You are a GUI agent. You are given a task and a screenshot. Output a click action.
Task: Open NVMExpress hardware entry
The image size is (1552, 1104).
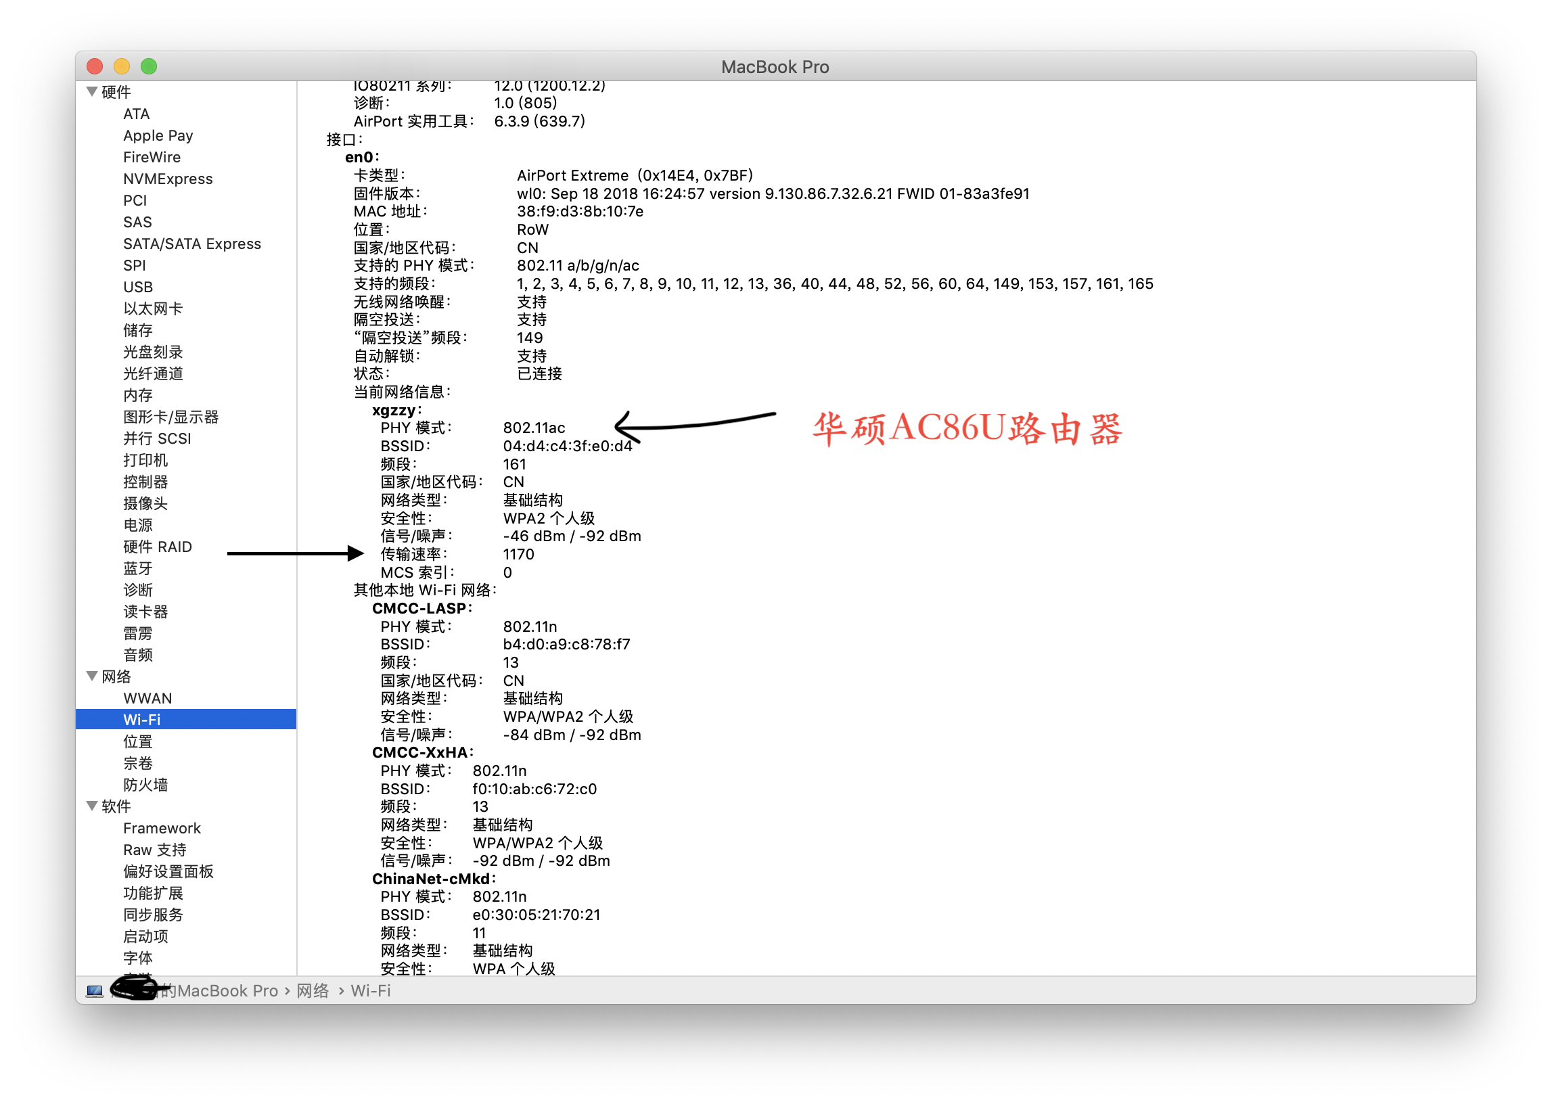click(168, 179)
